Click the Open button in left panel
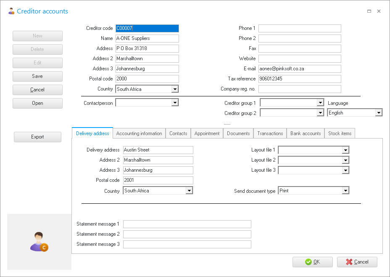The width and height of the screenshot is (390, 277). (x=37, y=103)
